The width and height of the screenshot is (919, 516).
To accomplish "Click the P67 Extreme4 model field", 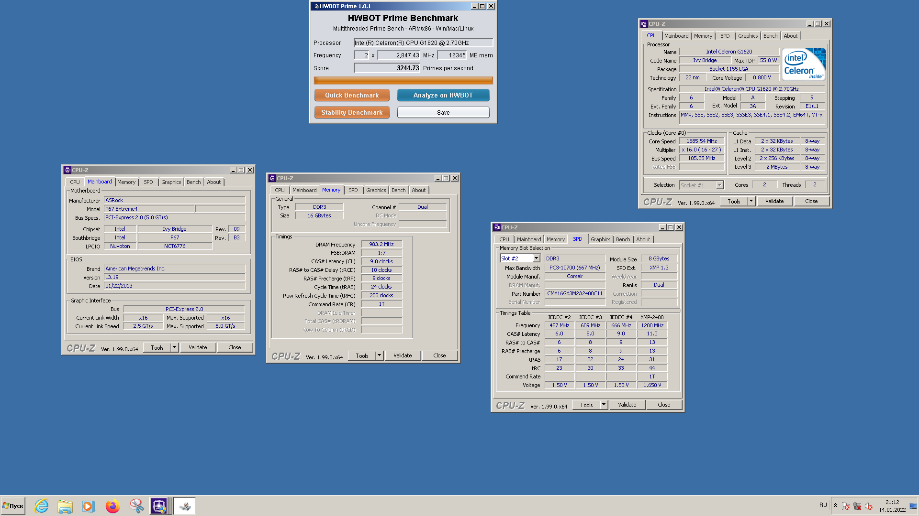I will [149, 209].
